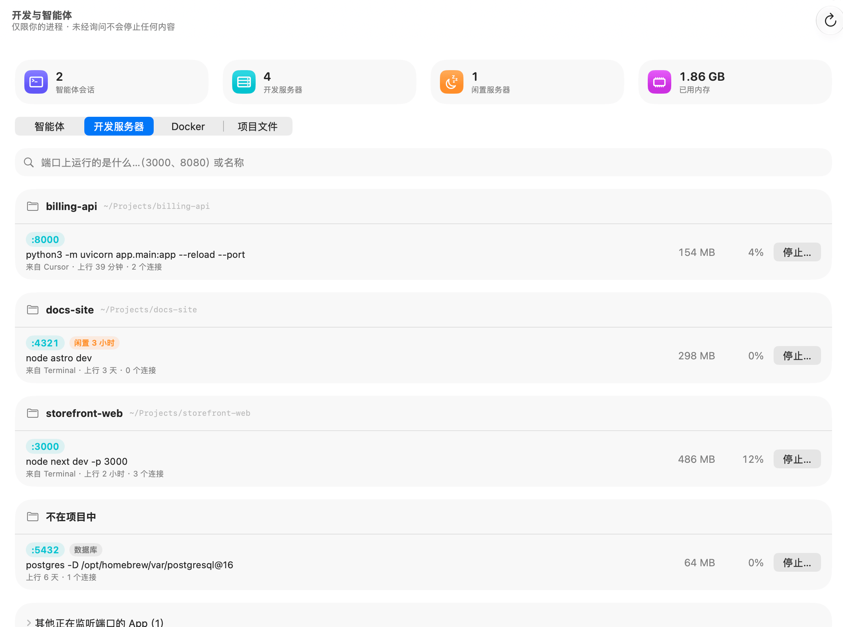Click the :4321 port badge
Screen dimensions: 843x627
(45, 343)
